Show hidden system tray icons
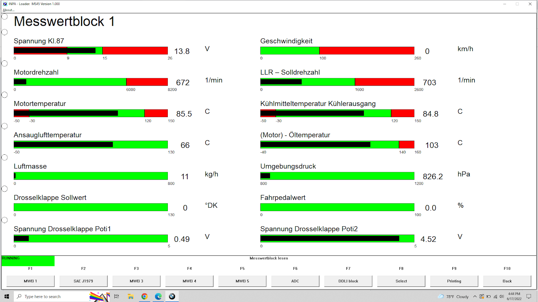Viewport: 538px width, 302px height. coord(475,297)
